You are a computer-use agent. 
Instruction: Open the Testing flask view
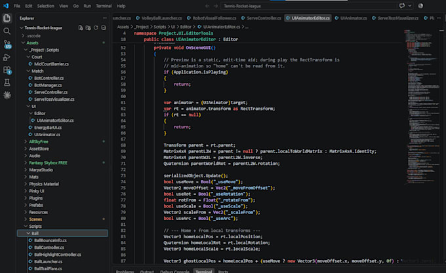click(x=7, y=82)
